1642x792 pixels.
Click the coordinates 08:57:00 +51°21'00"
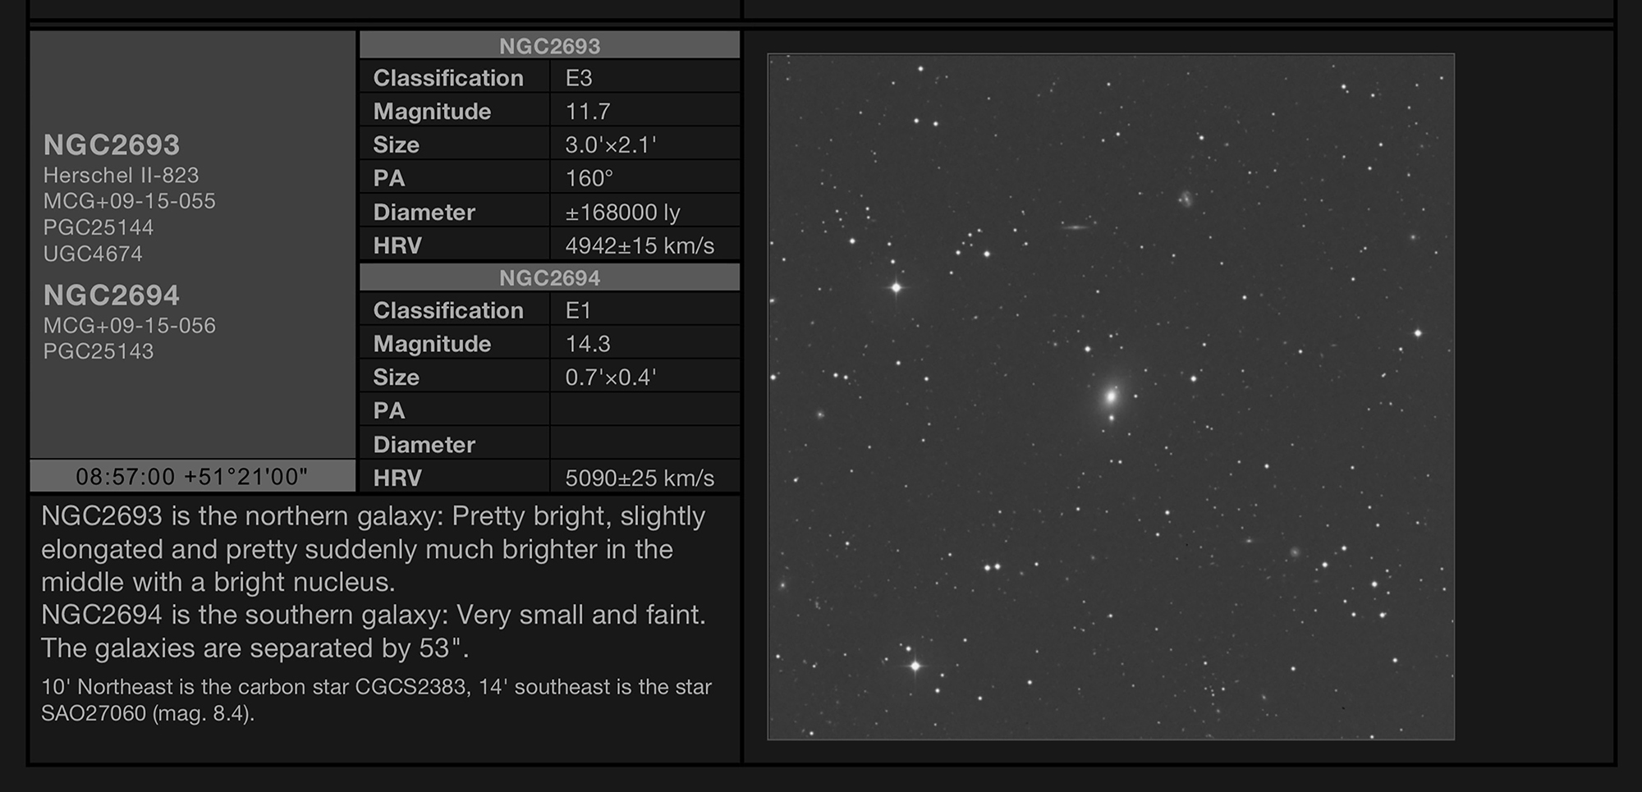pos(192,476)
